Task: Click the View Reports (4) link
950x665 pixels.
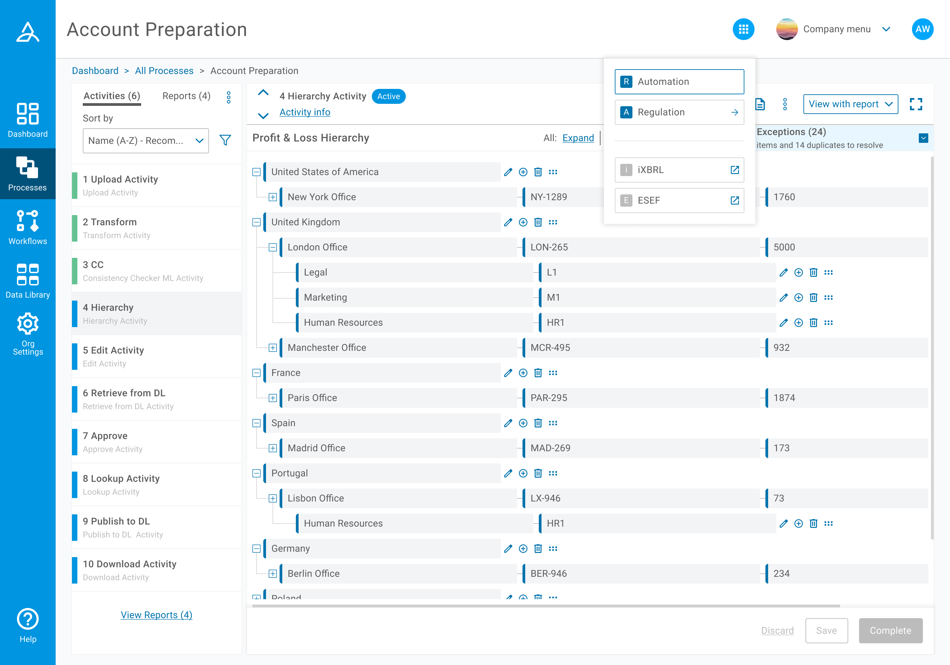Action: click(x=156, y=615)
